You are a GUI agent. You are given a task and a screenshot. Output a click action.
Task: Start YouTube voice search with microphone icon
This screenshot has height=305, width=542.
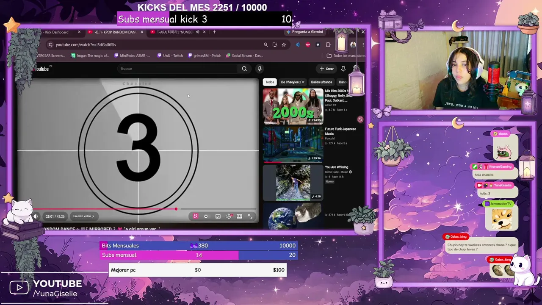[260, 69]
